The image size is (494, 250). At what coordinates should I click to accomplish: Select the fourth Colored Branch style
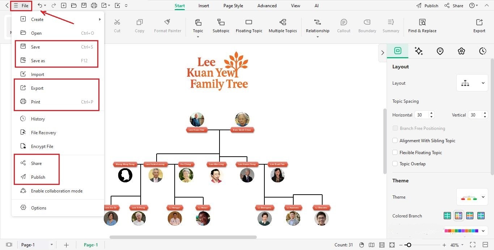481,216
